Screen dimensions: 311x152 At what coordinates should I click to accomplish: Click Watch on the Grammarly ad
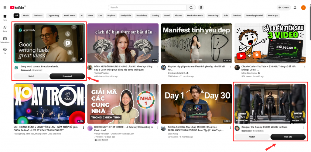click(31, 76)
